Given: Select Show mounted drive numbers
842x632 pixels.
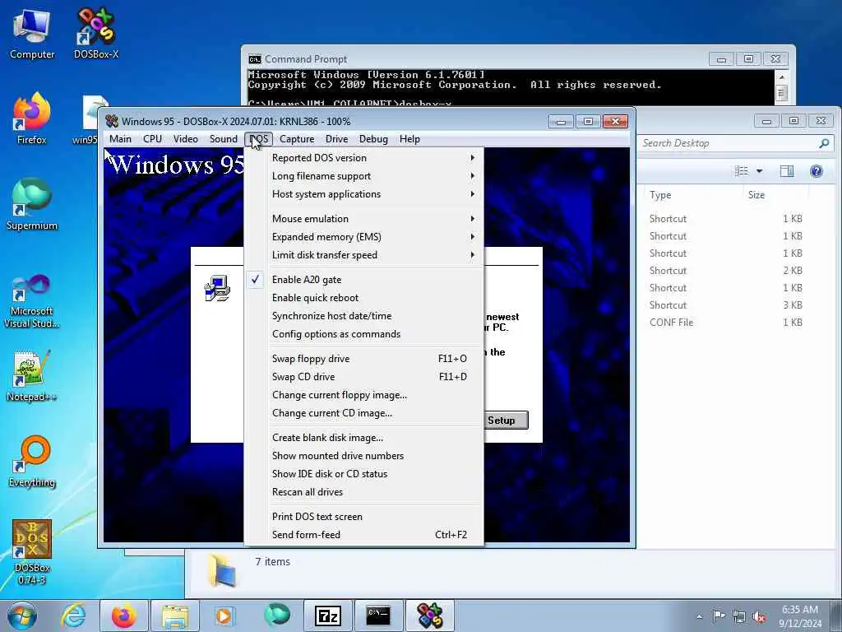Looking at the screenshot, I should pos(363,456).
